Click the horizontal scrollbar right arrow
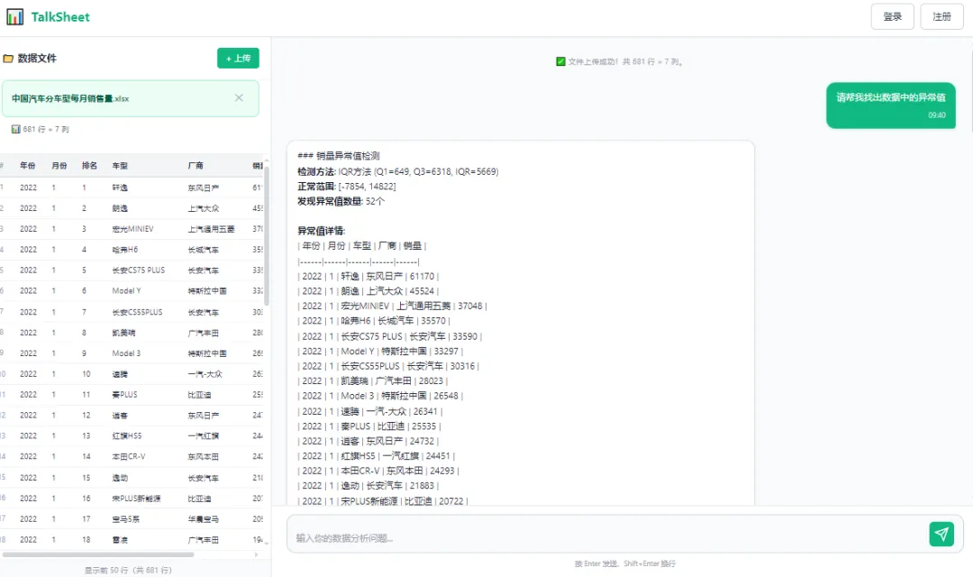This screenshot has height=577, width=973. (x=256, y=554)
